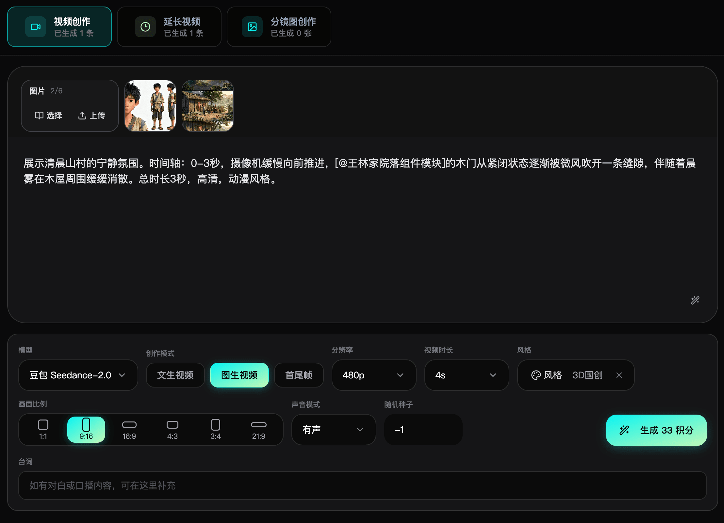724x523 pixels.
Task: Open the 480p resolution dropdown
Action: point(374,375)
